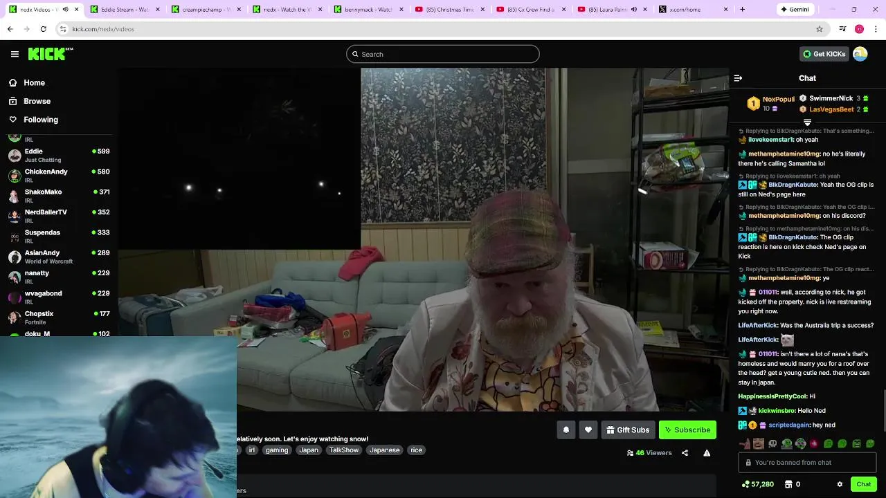
Task: Open the user profile avatar menu
Action: pos(860,54)
